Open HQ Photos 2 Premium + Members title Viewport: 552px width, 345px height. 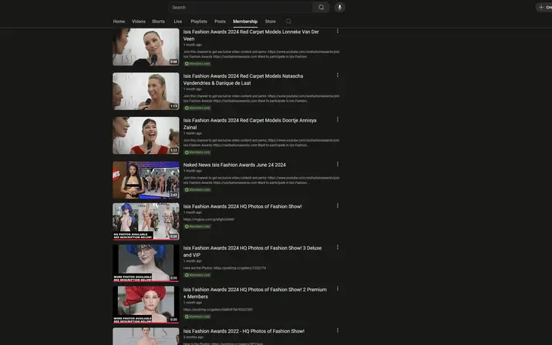[x=255, y=293]
